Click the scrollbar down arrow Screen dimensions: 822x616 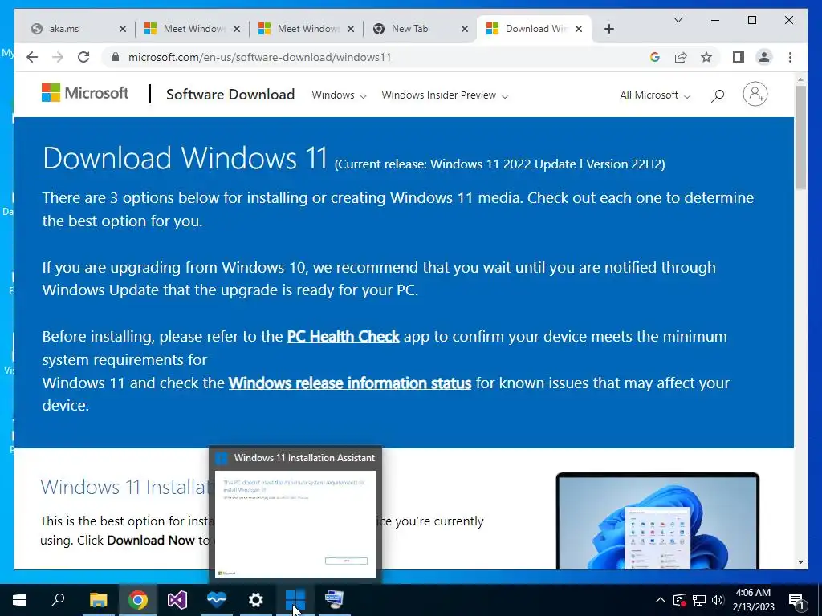click(800, 562)
